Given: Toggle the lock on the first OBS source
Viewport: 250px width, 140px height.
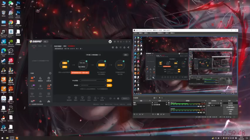Looking at the screenshot, I should pos(169,103).
